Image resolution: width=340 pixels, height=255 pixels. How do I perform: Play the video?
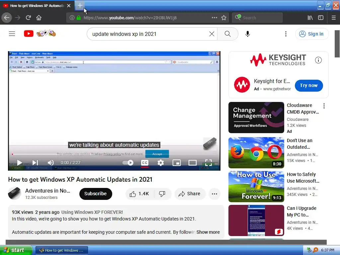(20, 163)
